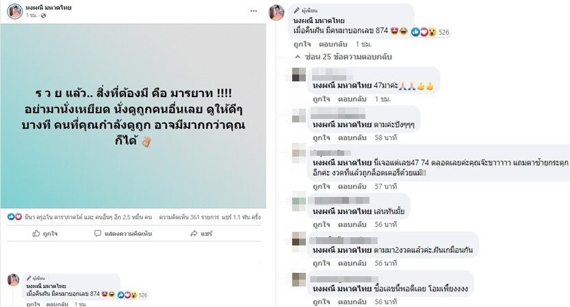
Task: Like the reply saying ตามค่ะปังๆๆๆ
Action: point(322,137)
